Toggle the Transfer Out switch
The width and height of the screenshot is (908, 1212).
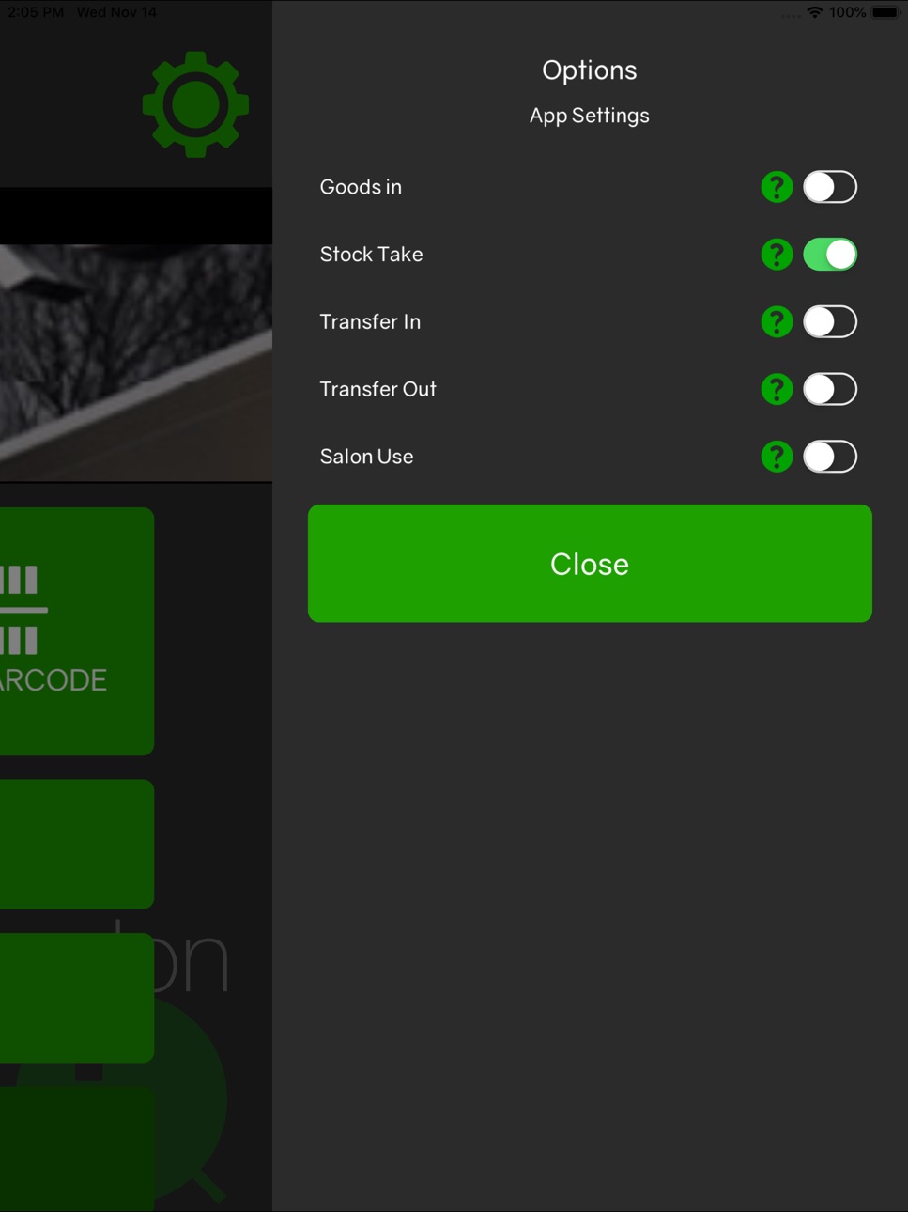pyautogui.click(x=830, y=389)
